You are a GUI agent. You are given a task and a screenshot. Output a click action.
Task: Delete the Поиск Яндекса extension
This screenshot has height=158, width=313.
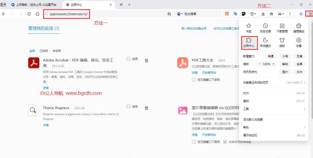pyautogui.click(x=146, y=108)
